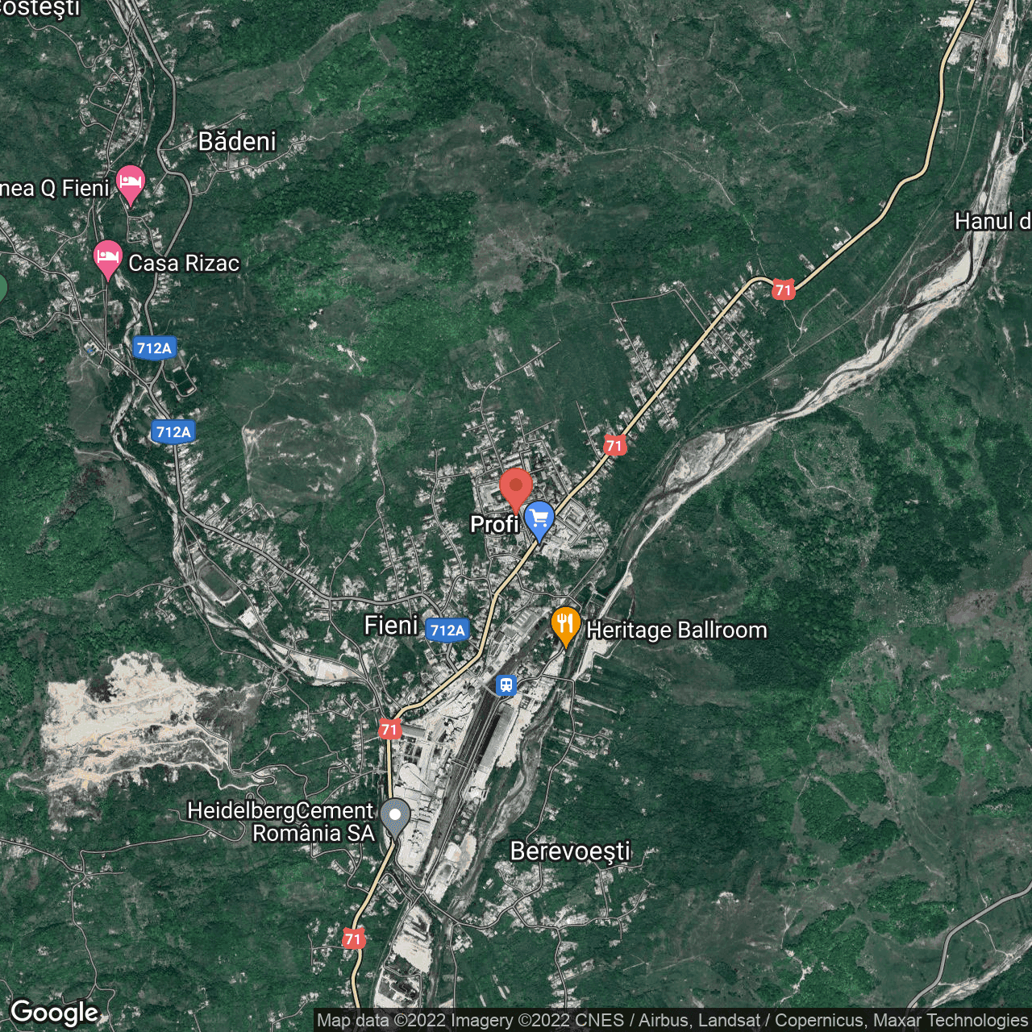
Task: Open the Casa Rizac name label
Action: (184, 264)
